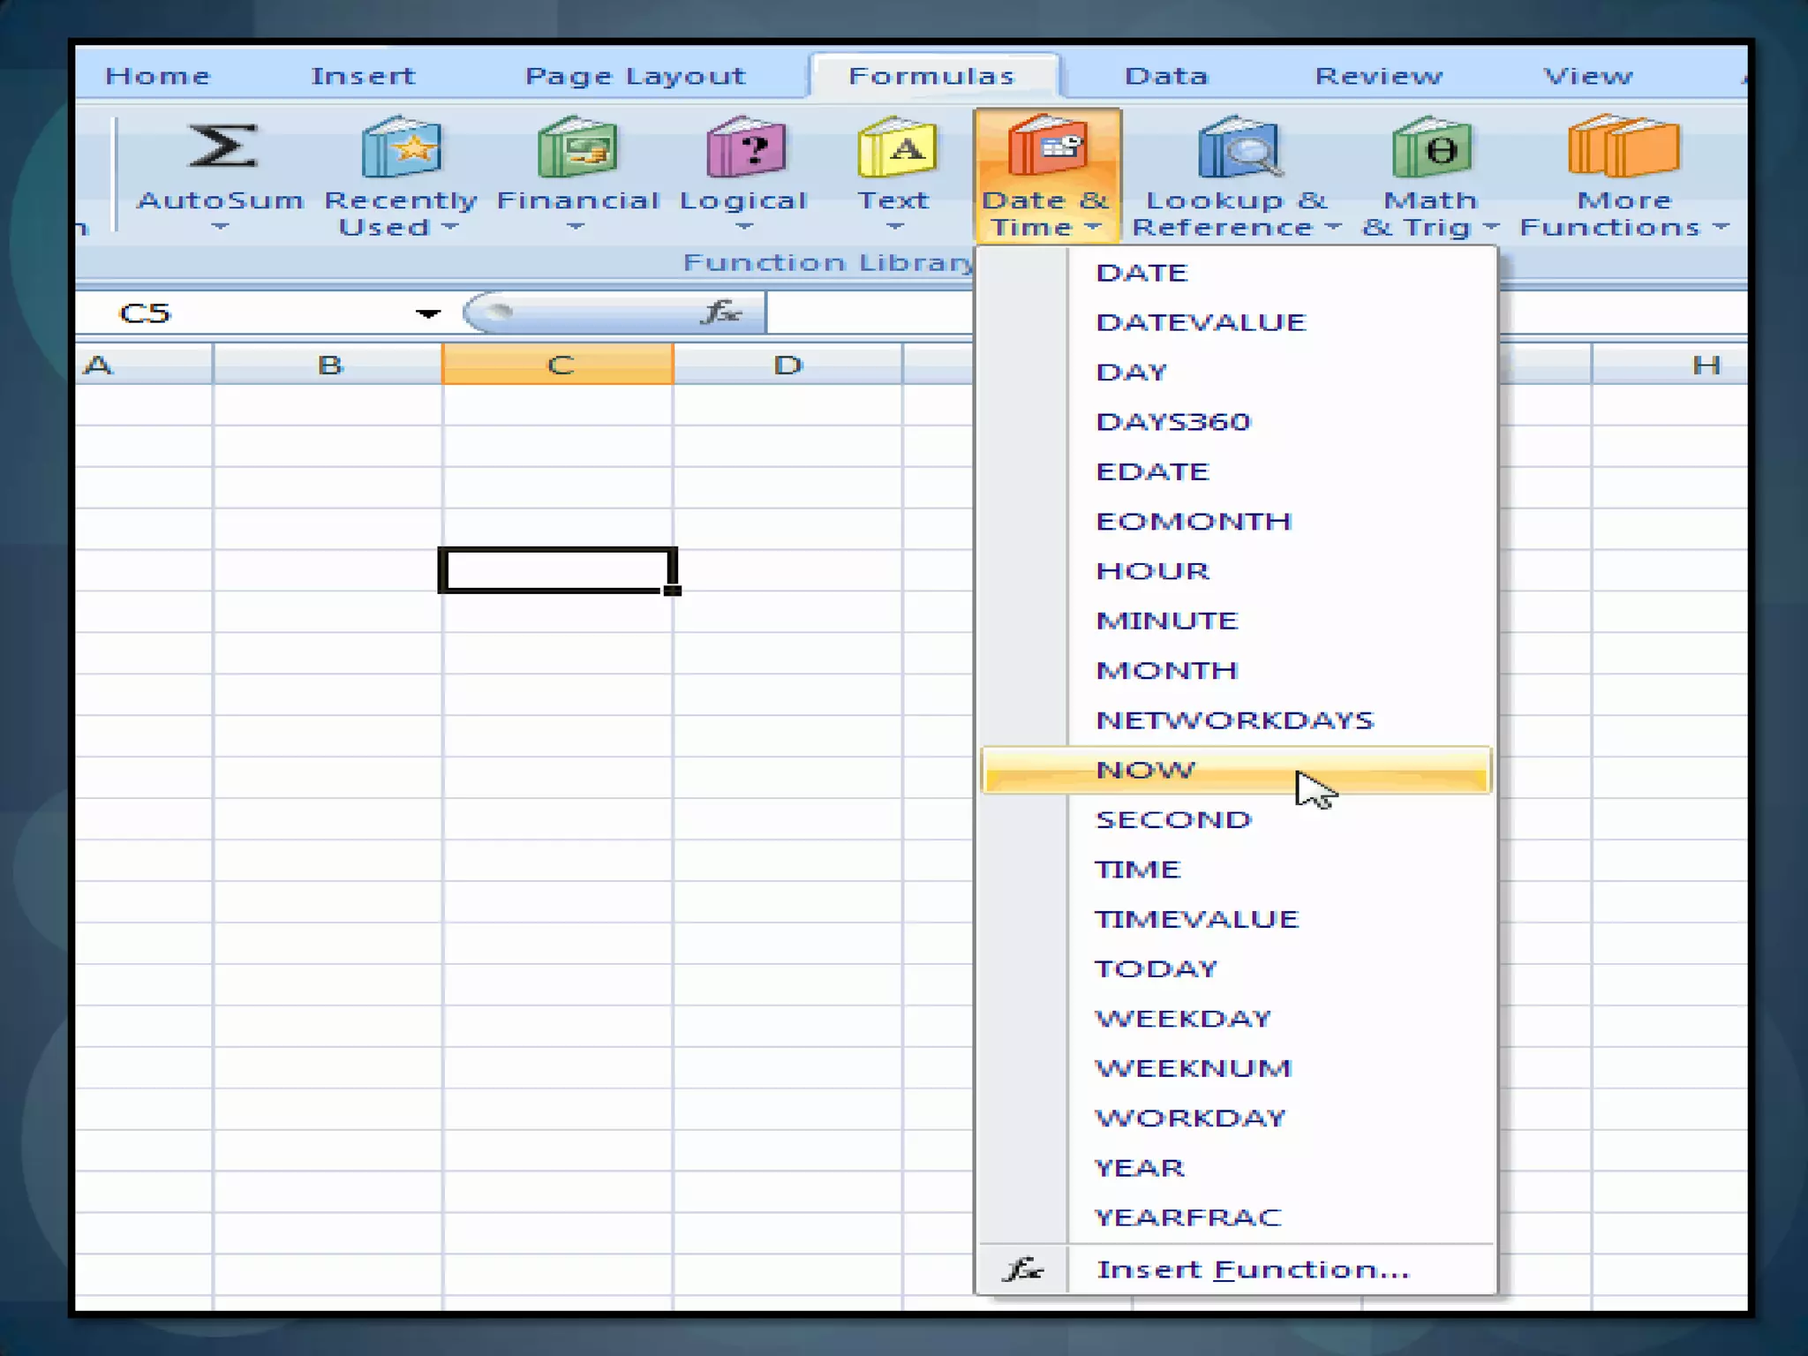Switch to the Page Layout tab
The image size is (1808, 1356).
coord(635,76)
